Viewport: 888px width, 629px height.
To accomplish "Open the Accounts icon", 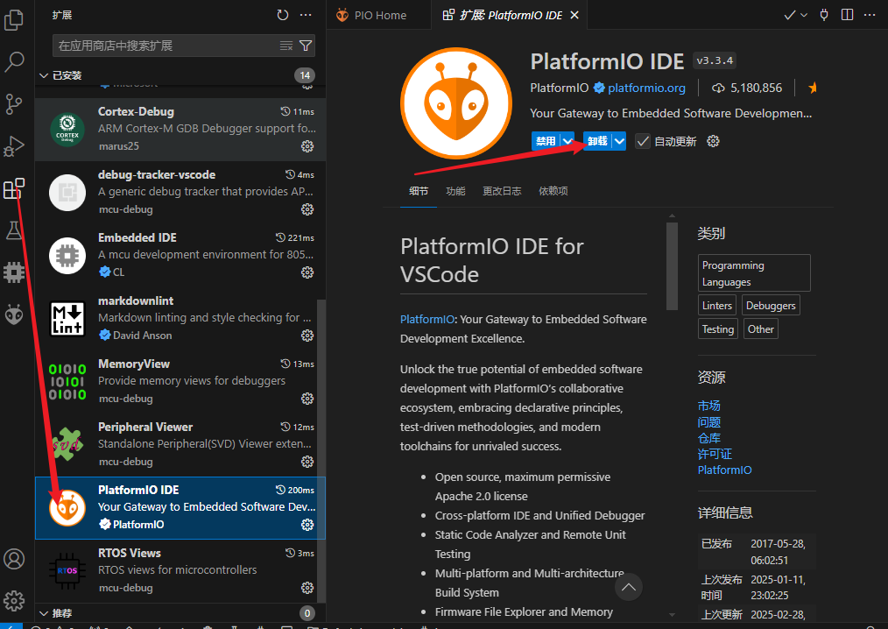I will (x=14, y=559).
